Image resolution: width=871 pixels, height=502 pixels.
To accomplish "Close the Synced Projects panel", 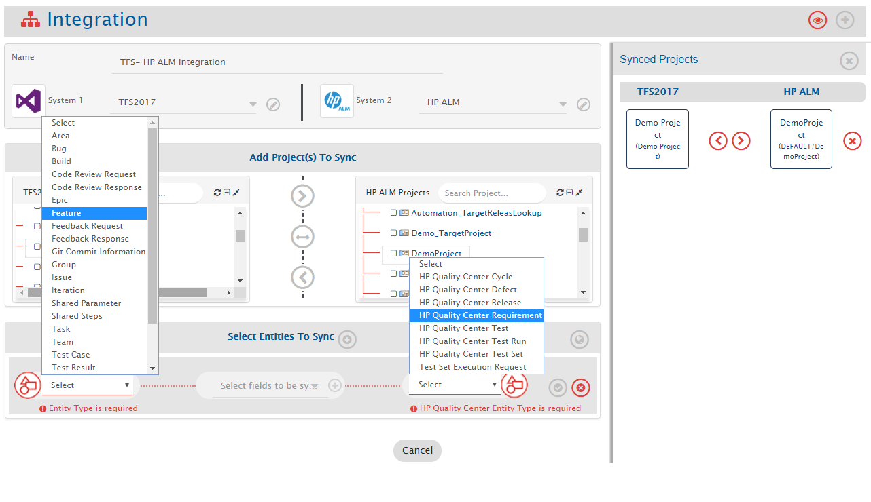I will [849, 61].
